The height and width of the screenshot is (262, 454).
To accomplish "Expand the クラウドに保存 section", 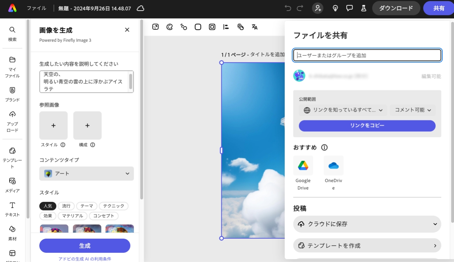I will point(367,224).
